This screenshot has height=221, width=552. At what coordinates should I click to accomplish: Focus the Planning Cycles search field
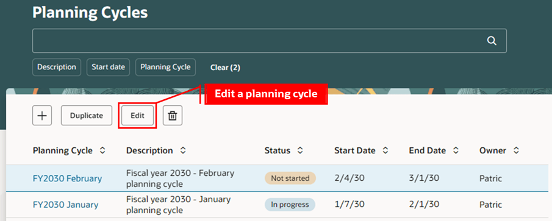[x=270, y=41]
